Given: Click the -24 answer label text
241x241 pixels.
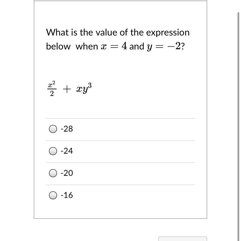Looking at the screenshot, I should point(67,151).
